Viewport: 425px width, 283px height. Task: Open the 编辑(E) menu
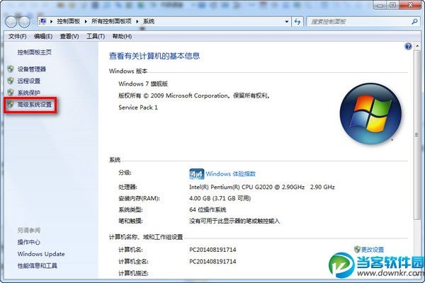[x=43, y=36]
